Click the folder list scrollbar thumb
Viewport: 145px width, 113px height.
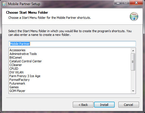pos(133,62)
